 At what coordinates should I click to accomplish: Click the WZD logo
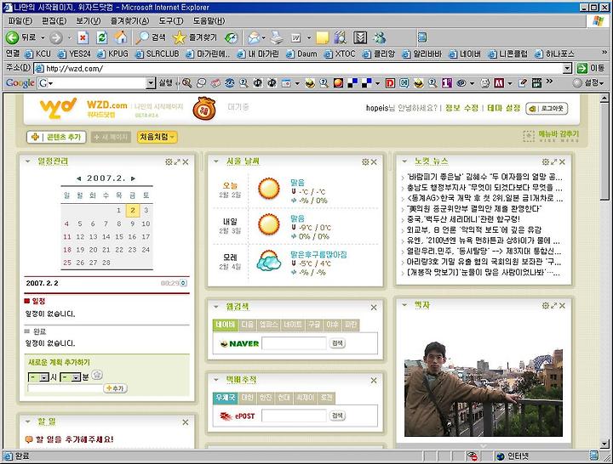[x=58, y=108]
